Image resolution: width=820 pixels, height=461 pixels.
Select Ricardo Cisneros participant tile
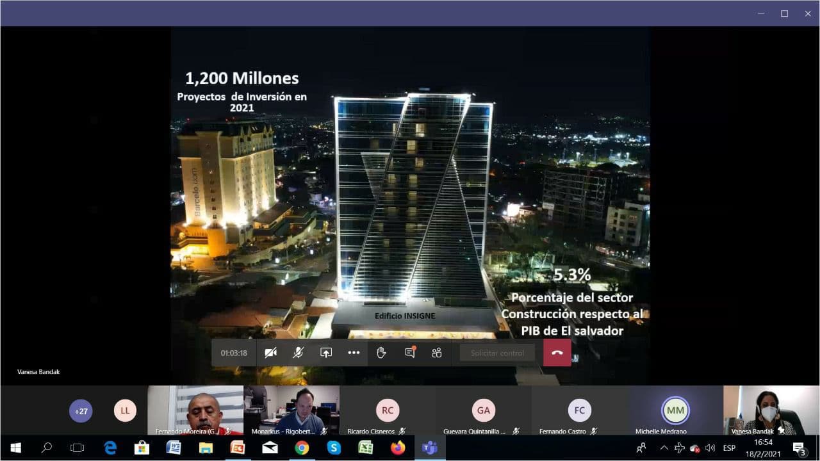pyautogui.click(x=388, y=410)
